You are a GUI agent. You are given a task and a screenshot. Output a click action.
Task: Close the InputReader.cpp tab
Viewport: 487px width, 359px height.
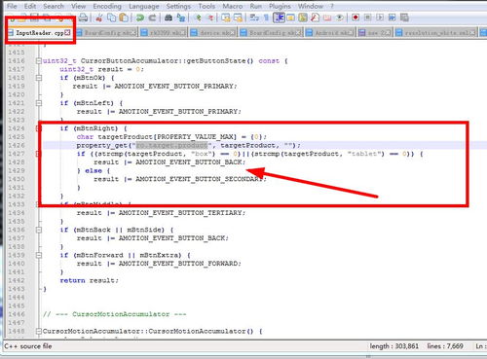pos(67,32)
